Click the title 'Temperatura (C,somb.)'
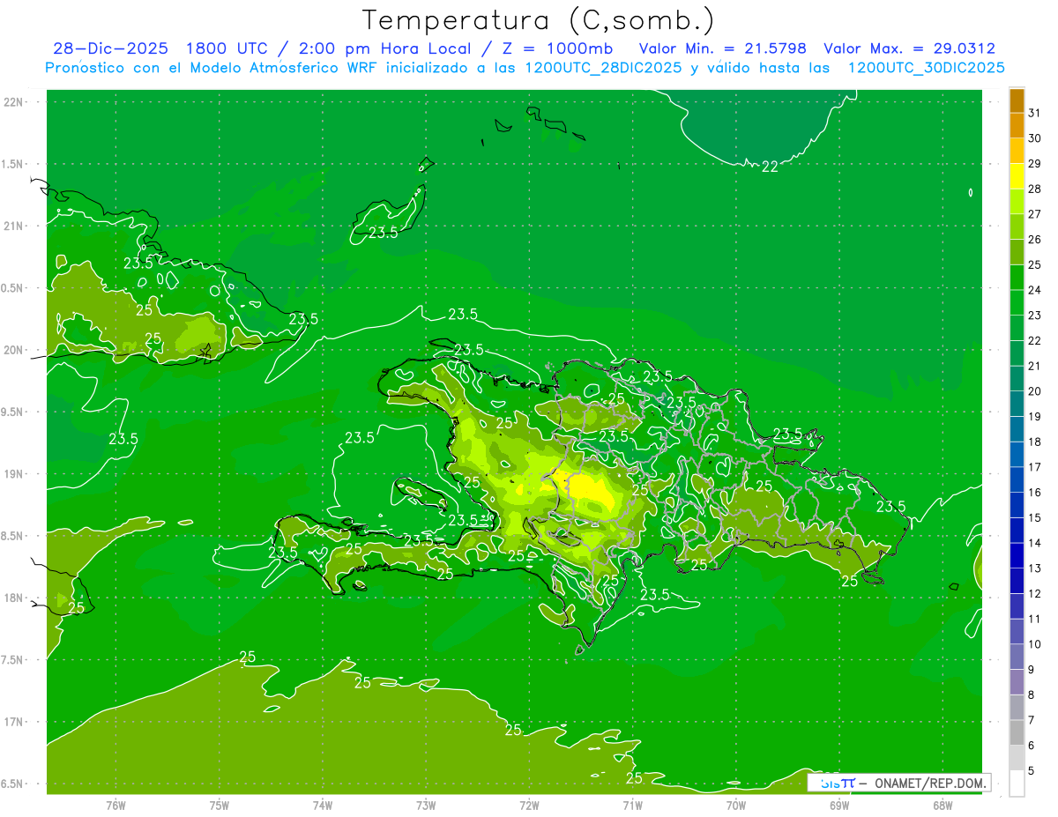The height and width of the screenshot is (817, 1058). point(539,20)
